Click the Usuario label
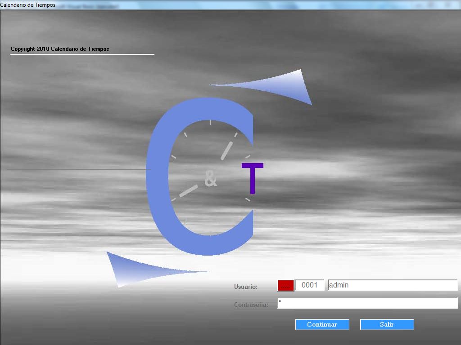461x345 pixels. (246, 287)
